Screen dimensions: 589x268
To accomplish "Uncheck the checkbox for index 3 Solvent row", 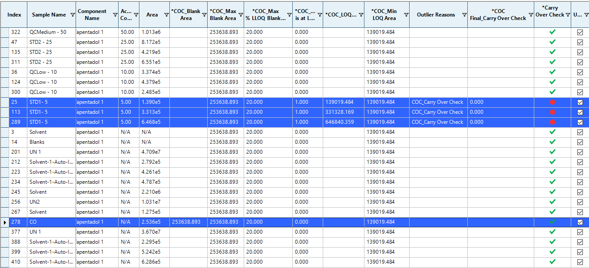I will coord(580,132).
